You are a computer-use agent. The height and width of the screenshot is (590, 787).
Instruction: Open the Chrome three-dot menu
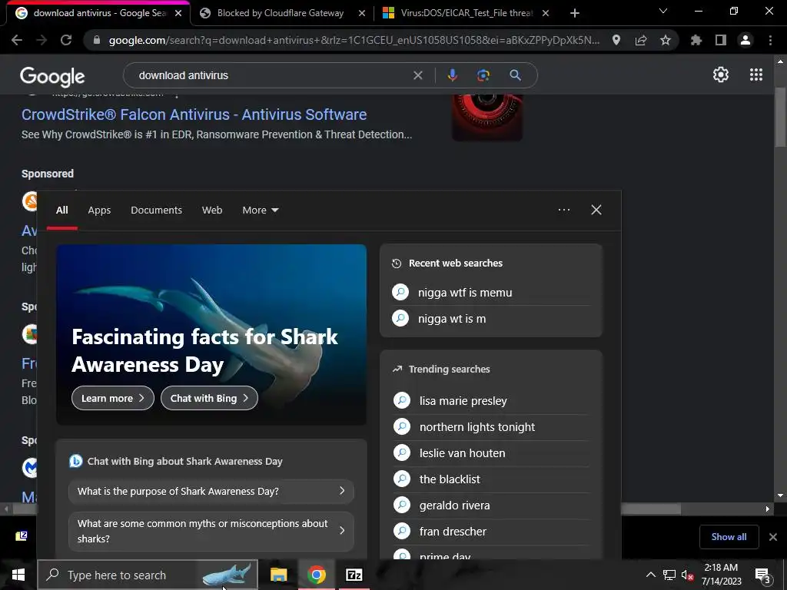770,40
